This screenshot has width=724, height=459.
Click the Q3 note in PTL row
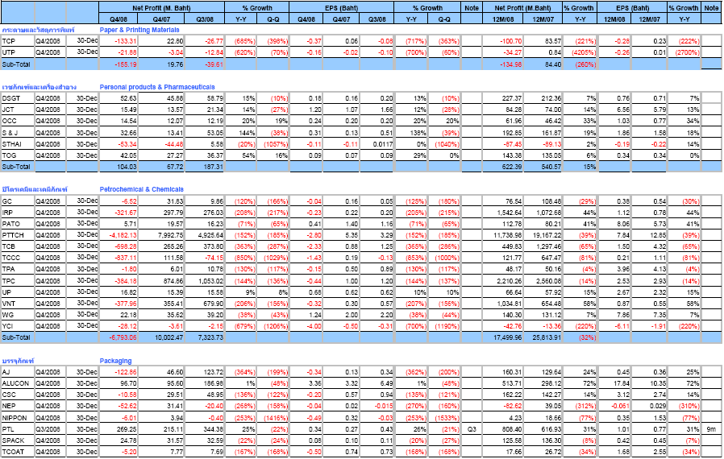tap(472, 429)
